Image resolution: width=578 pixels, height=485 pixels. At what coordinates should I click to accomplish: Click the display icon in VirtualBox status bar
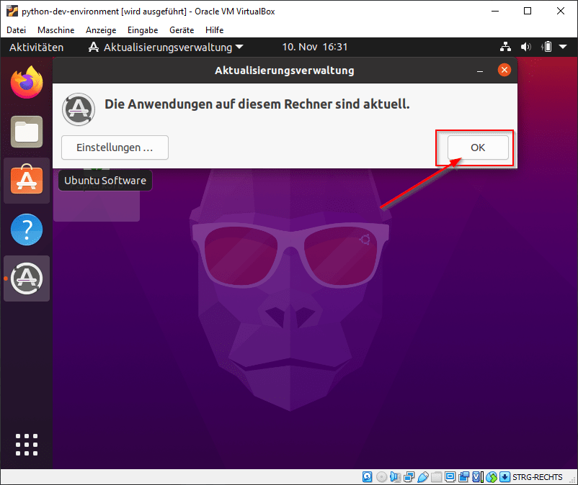[450, 476]
